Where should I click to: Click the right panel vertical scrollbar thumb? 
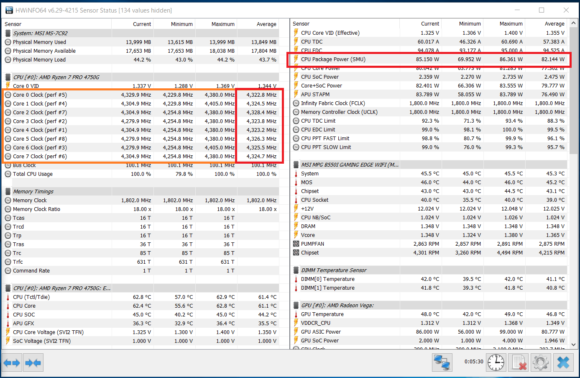tap(573, 91)
